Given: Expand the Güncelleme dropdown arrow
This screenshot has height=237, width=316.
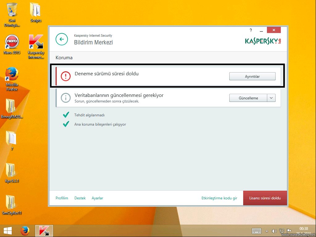Looking at the screenshot, I should tap(271, 98).
